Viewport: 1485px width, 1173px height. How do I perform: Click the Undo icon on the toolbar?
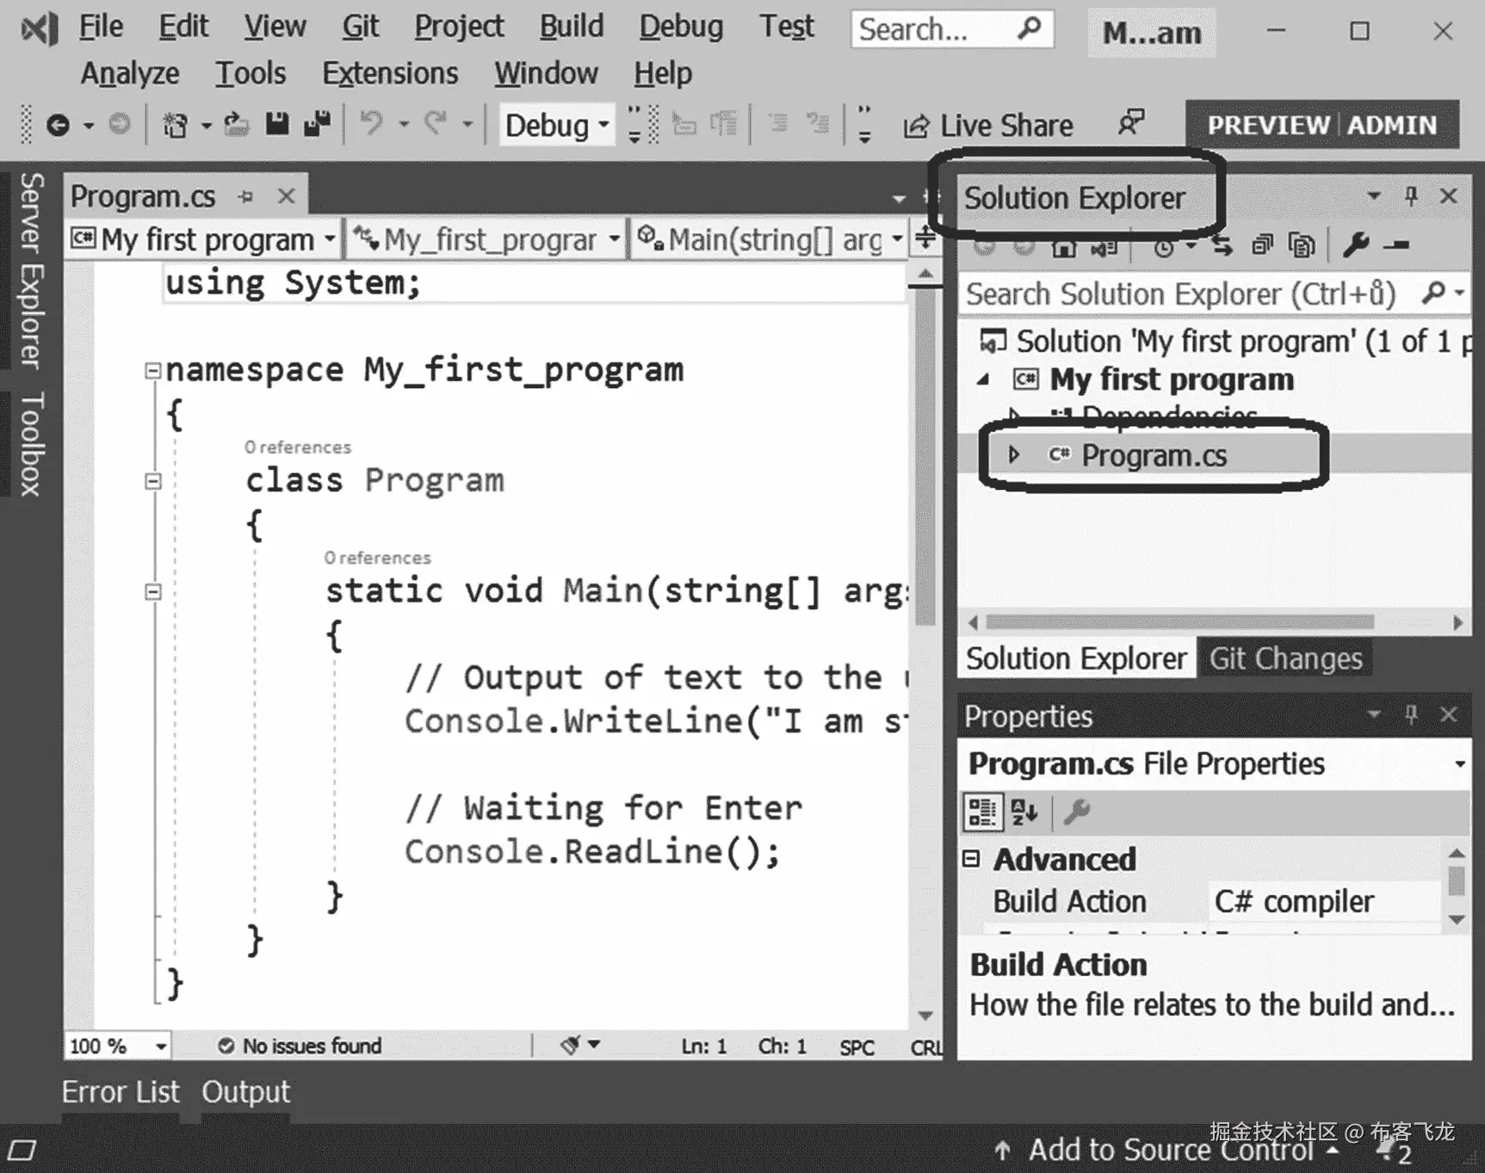374,125
